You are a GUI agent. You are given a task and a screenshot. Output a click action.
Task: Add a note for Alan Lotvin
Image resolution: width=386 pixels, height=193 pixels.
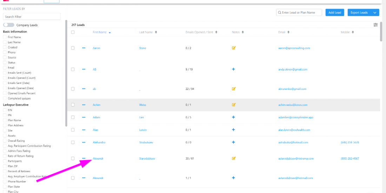[234, 130]
